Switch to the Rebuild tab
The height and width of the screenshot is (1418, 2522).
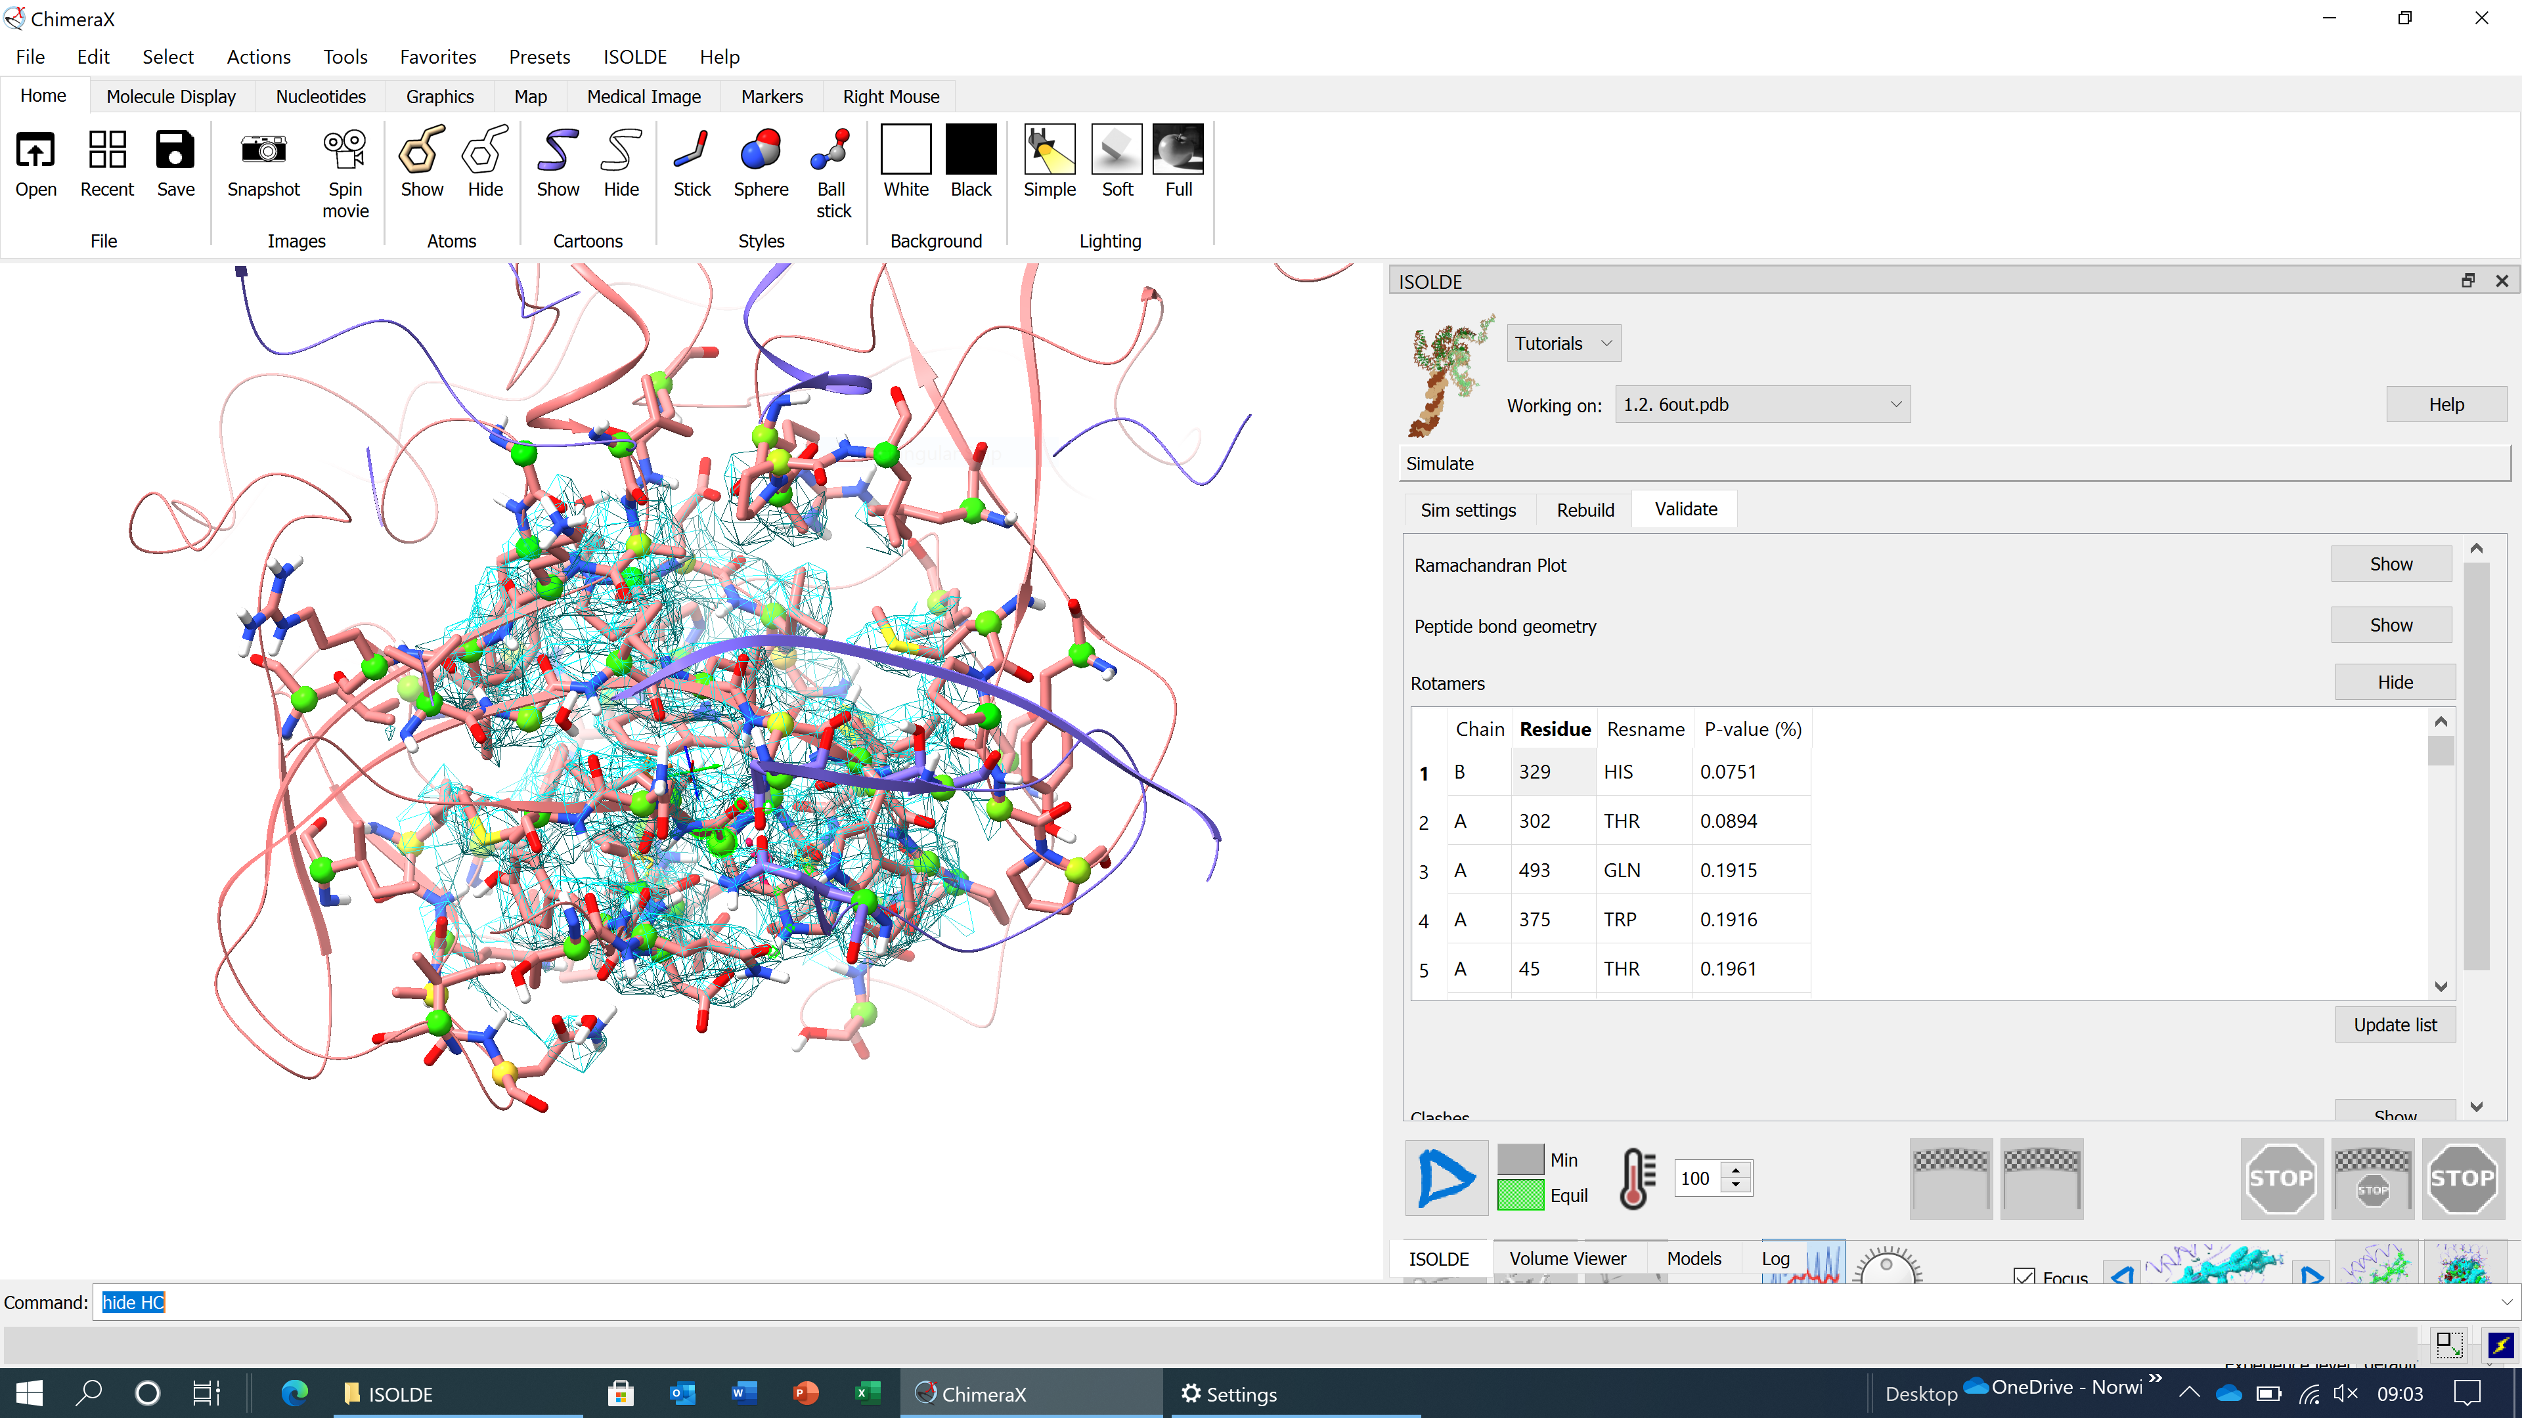tap(1585, 510)
